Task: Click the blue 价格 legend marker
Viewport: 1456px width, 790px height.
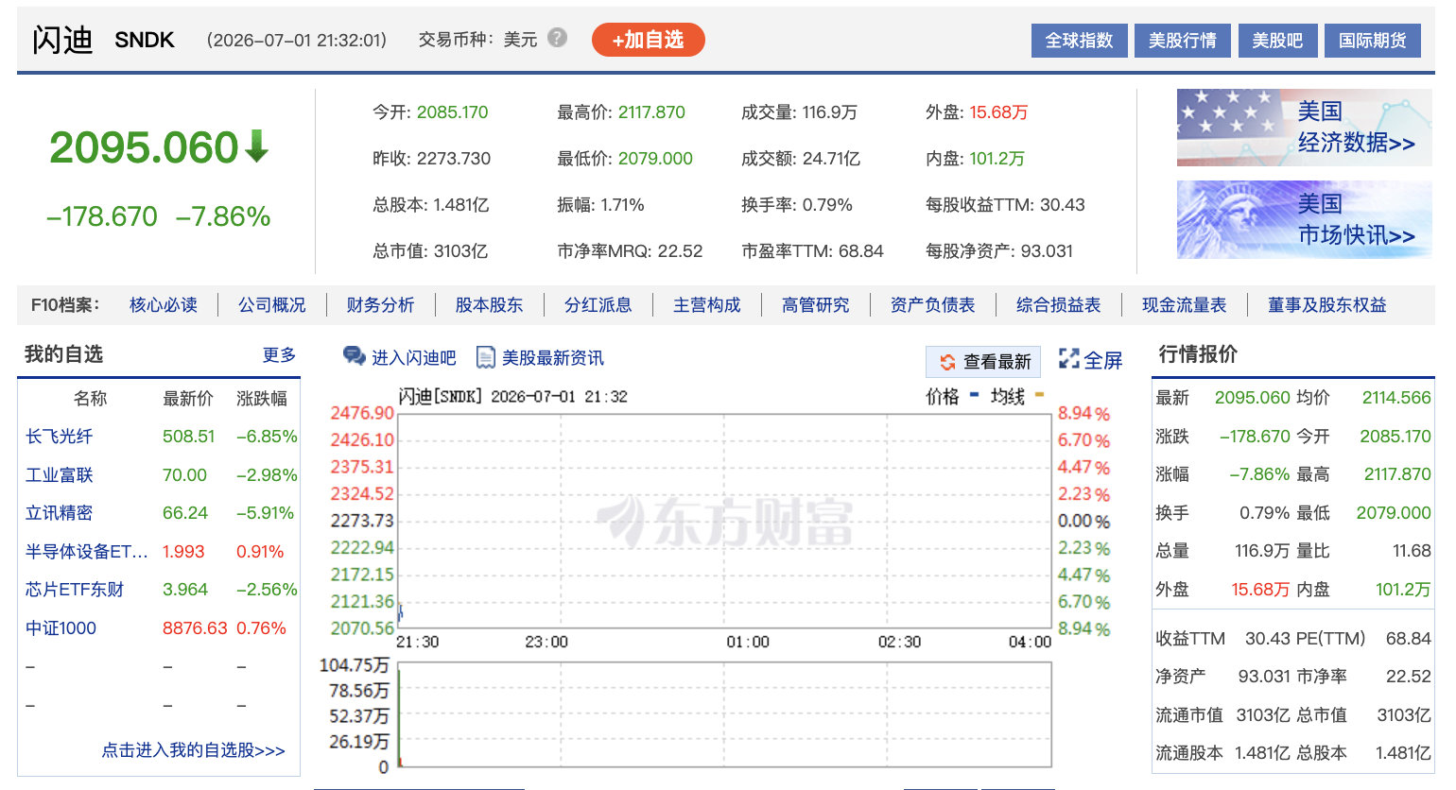Action: point(974,395)
